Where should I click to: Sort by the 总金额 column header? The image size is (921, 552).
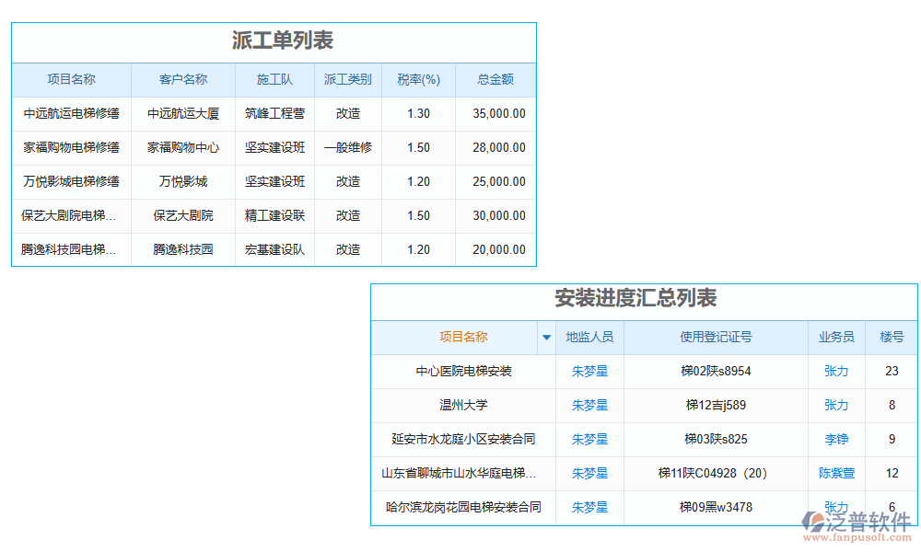tap(495, 80)
